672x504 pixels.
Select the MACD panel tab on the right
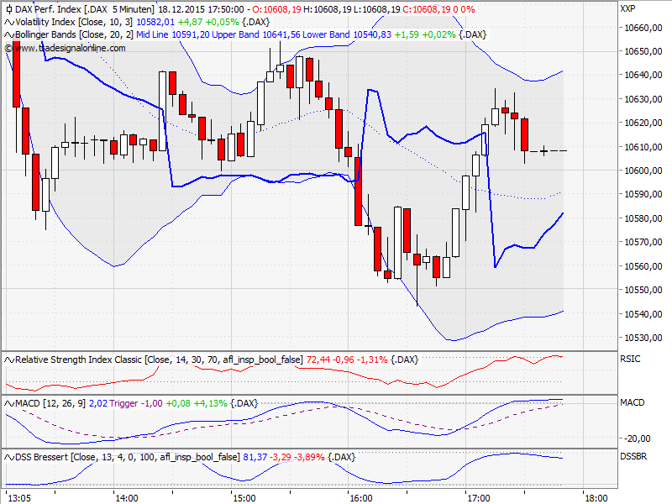tap(633, 403)
